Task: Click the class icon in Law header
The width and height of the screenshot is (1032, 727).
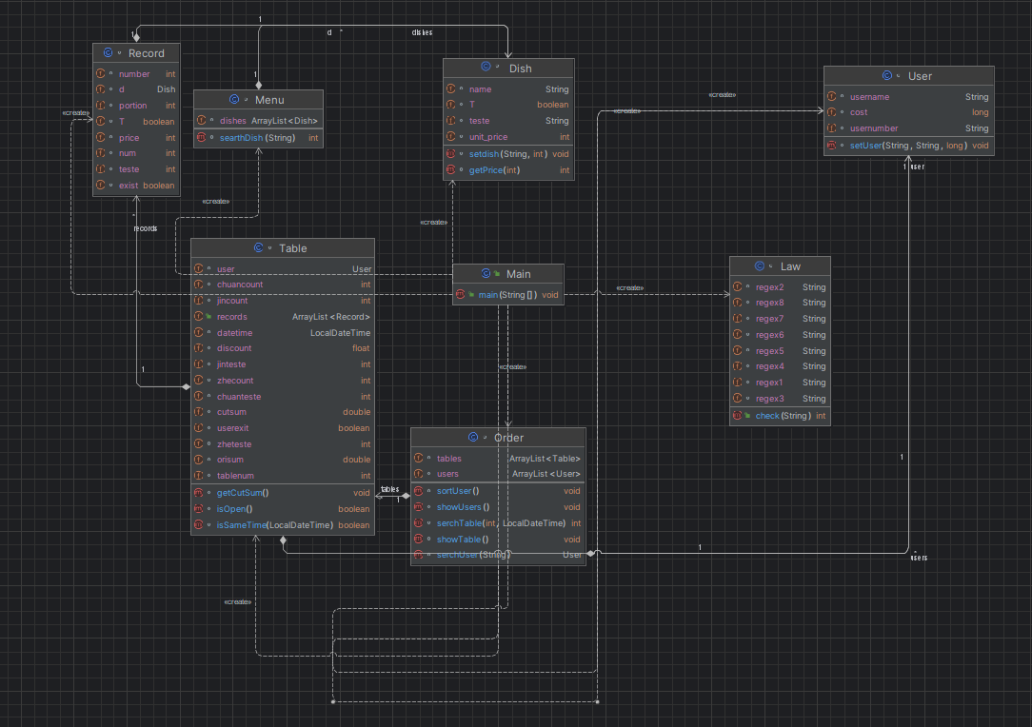Action: pyautogui.click(x=760, y=266)
